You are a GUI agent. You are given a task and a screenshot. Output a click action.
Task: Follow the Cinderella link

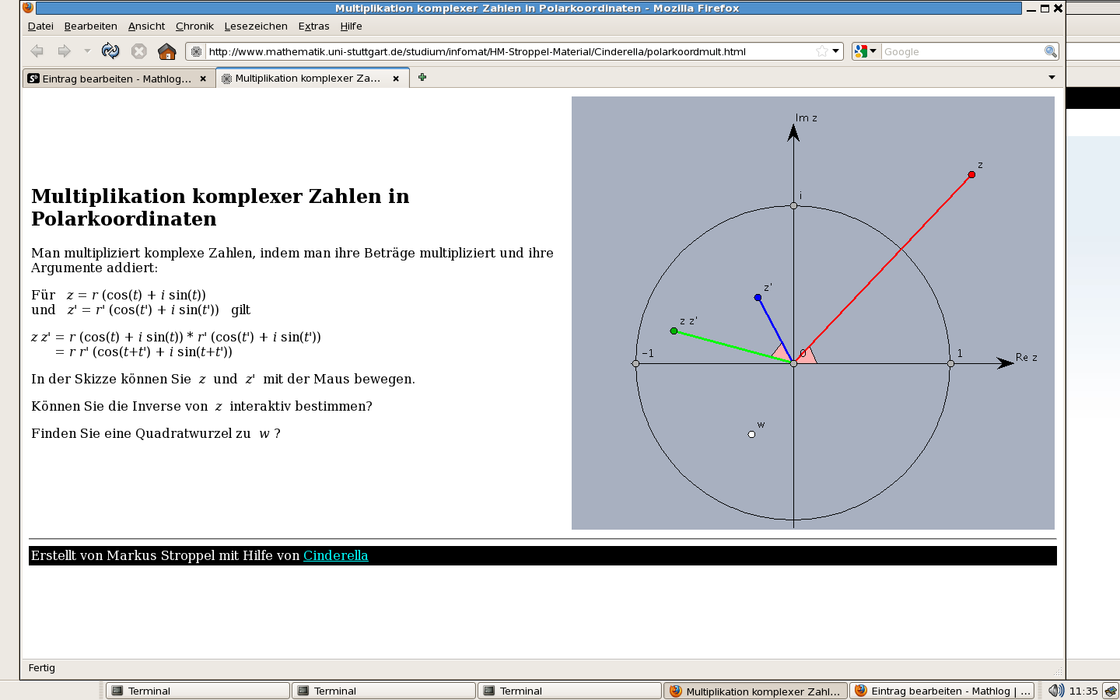coord(335,555)
